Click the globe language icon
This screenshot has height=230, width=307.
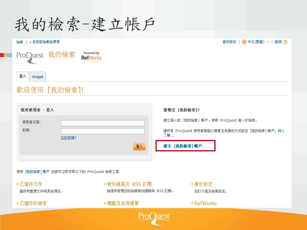(244, 42)
